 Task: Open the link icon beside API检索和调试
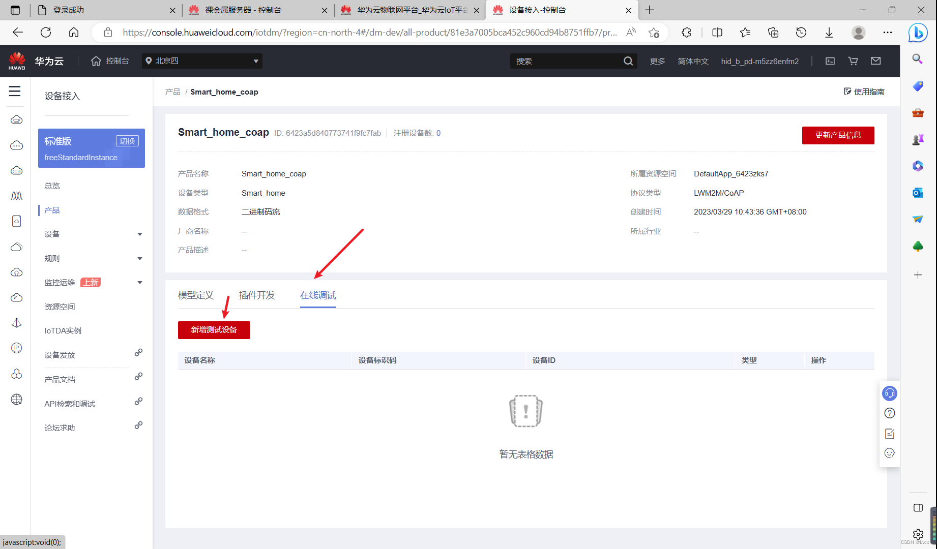coord(138,401)
